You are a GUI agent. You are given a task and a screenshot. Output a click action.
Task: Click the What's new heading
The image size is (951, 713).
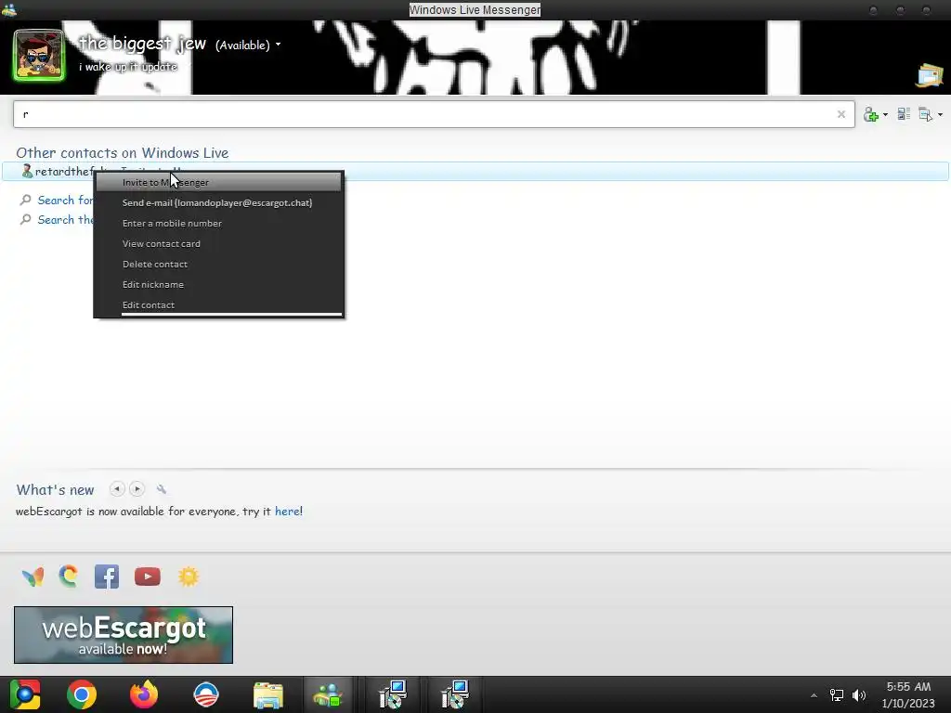[x=55, y=489]
